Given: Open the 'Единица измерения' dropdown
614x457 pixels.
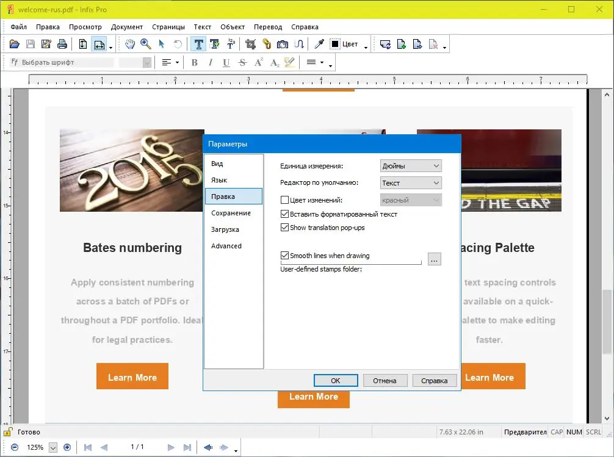Looking at the screenshot, I should pos(411,166).
